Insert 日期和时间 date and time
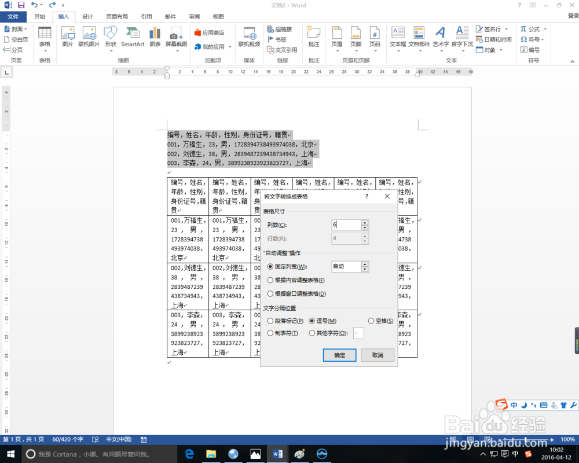This screenshot has width=579, height=463. (x=494, y=39)
